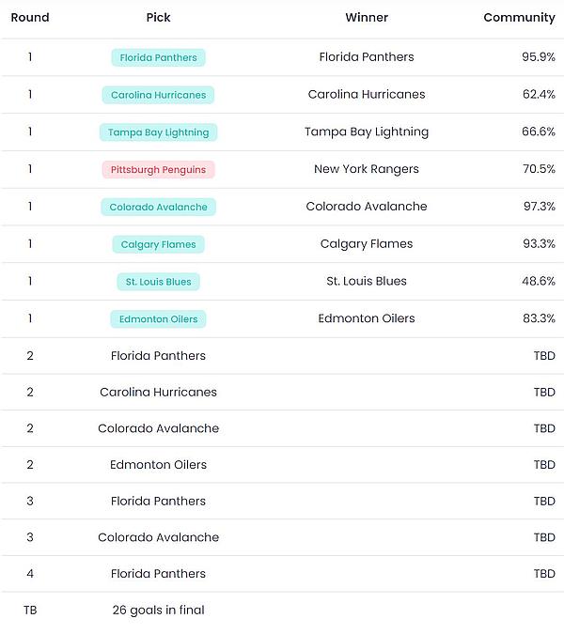Image resolution: width=564 pixels, height=634 pixels.
Task: Click the Carolina Hurricanes green pick badge
Action: coord(158,95)
